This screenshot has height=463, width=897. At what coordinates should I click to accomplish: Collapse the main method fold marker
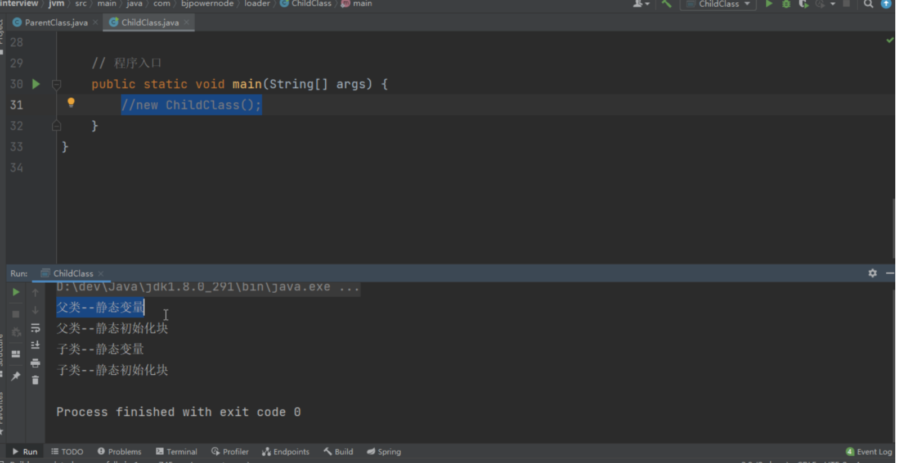click(56, 84)
